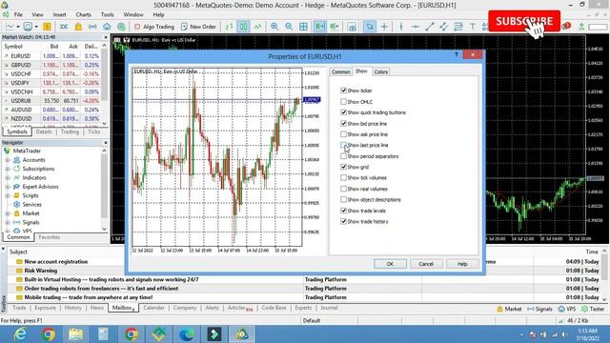The image size is (610, 343).
Task: Toggle the Show ticker checkbox
Action: coord(343,91)
